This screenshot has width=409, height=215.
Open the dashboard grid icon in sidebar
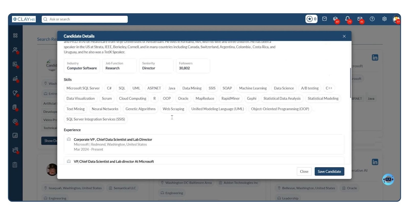click(x=15, y=35)
